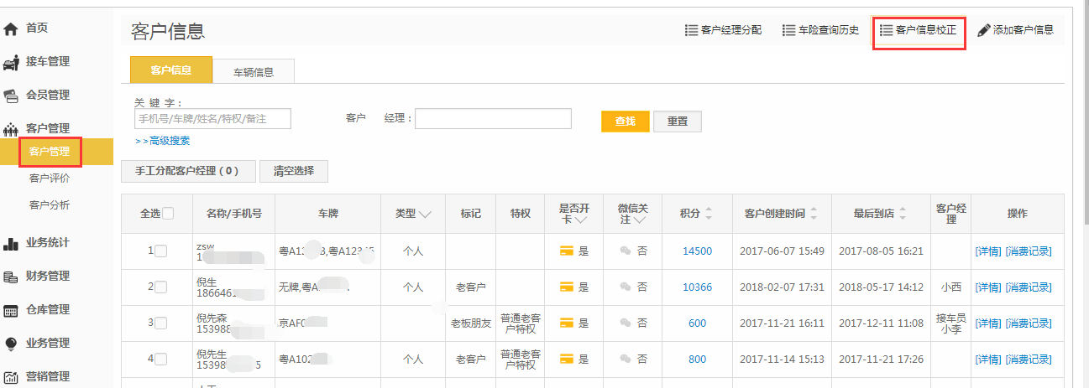Click the home icon in sidebar
Screen dimensions: 1089x388
click(x=11, y=29)
